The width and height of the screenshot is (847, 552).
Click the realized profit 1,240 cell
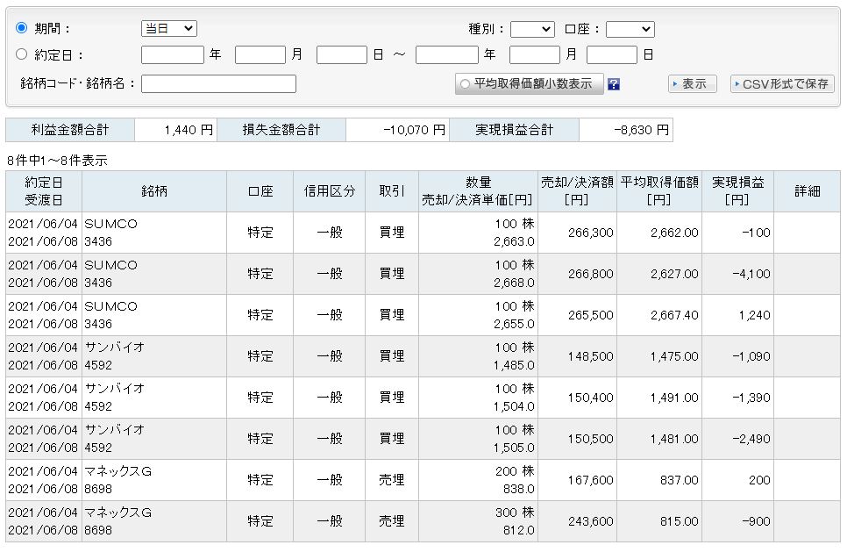click(737, 315)
